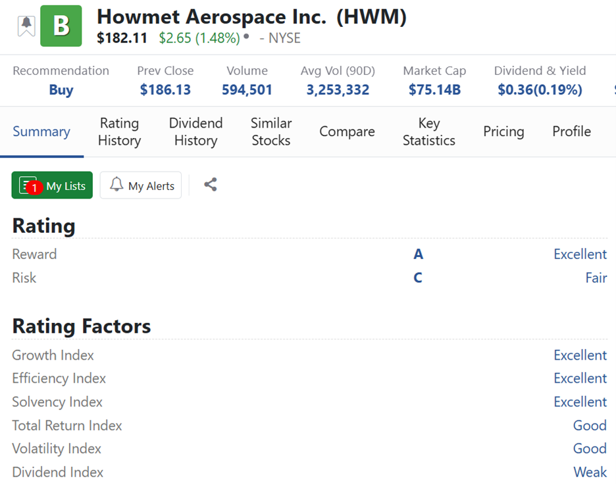Open the Dividend History tab

coord(195,132)
